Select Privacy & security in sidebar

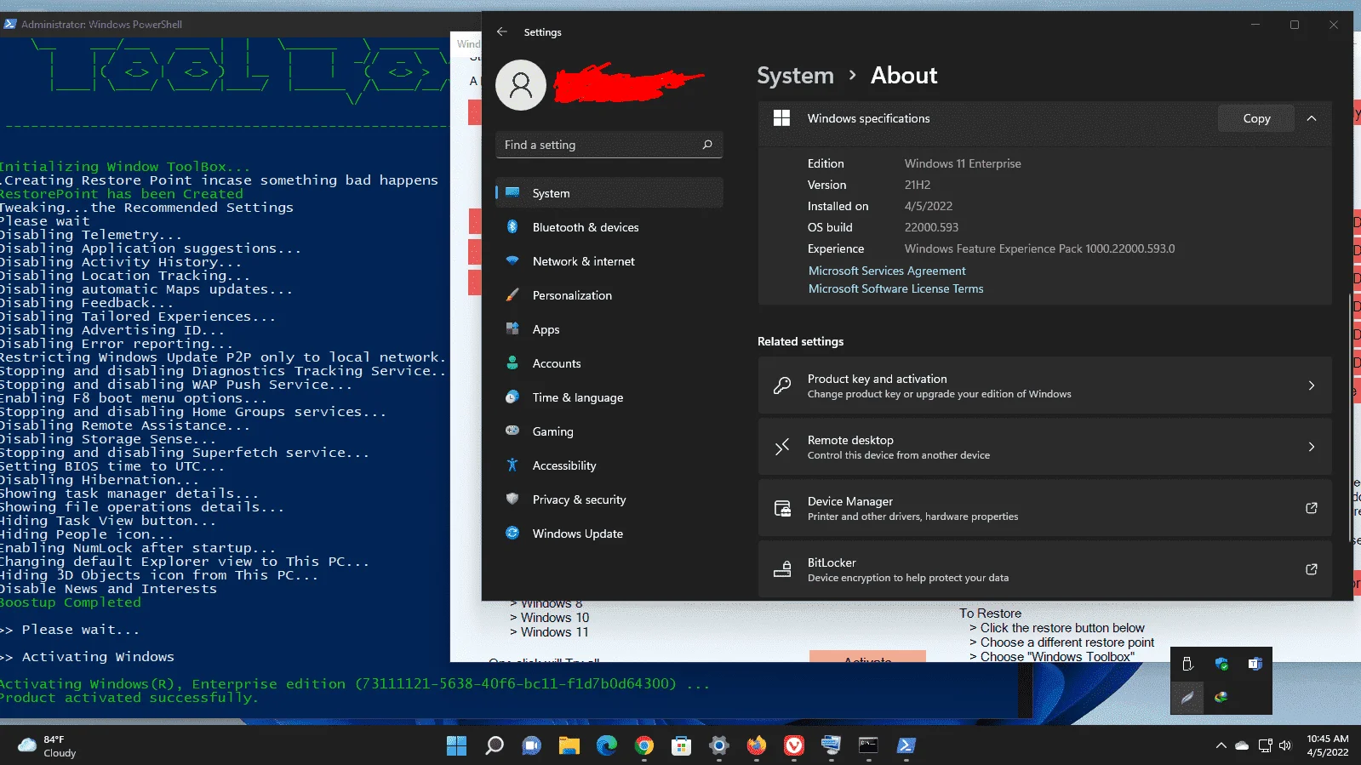[609, 500]
